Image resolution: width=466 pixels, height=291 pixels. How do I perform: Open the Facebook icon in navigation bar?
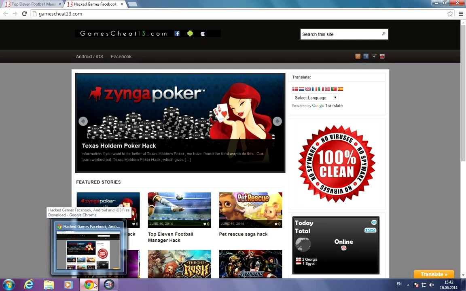point(366,57)
